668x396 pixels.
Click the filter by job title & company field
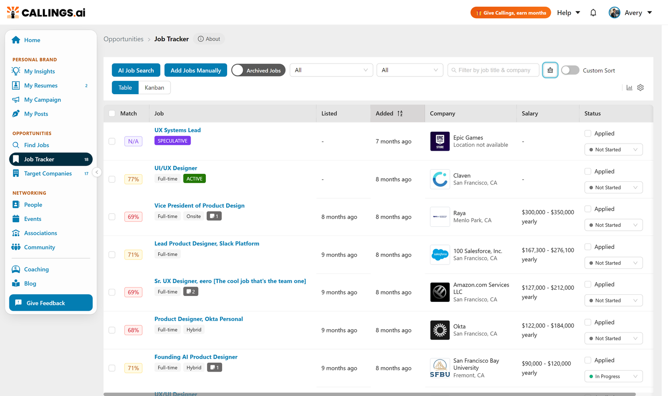click(x=493, y=70)
